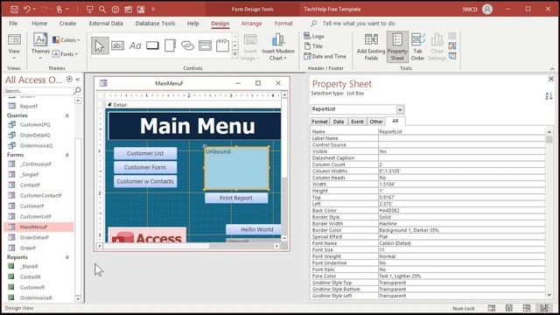This screenshot has height=315, width=560.
Task: Select the Hello World button on form
Action: pyautogui.click(x=254, y=229)
